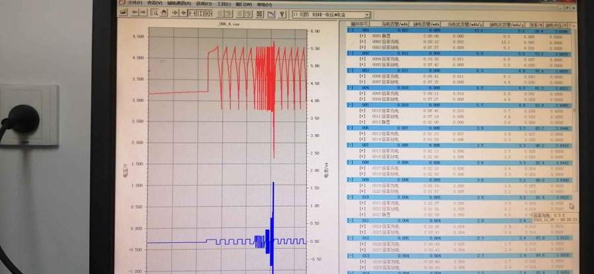Expand step 0002 倍率充电 row
594x274 pixels.
pyautogui.click(x=362, y=42)
